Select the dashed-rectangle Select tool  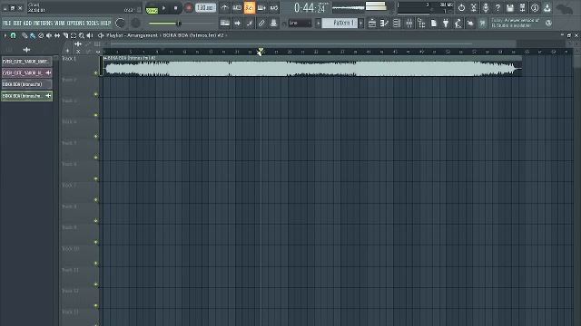click(74, 35)
